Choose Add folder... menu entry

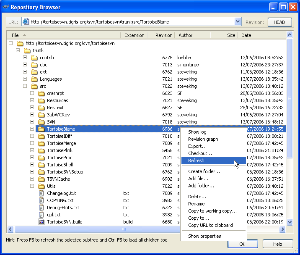(x=214, y=186)
